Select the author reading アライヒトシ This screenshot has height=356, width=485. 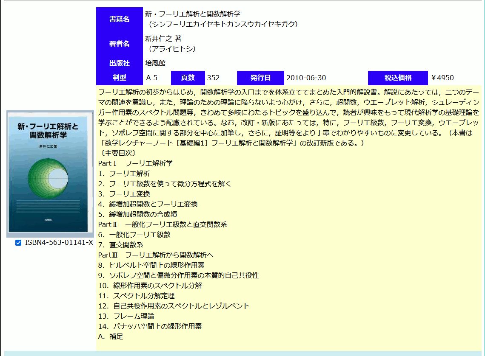click(172, 49)
